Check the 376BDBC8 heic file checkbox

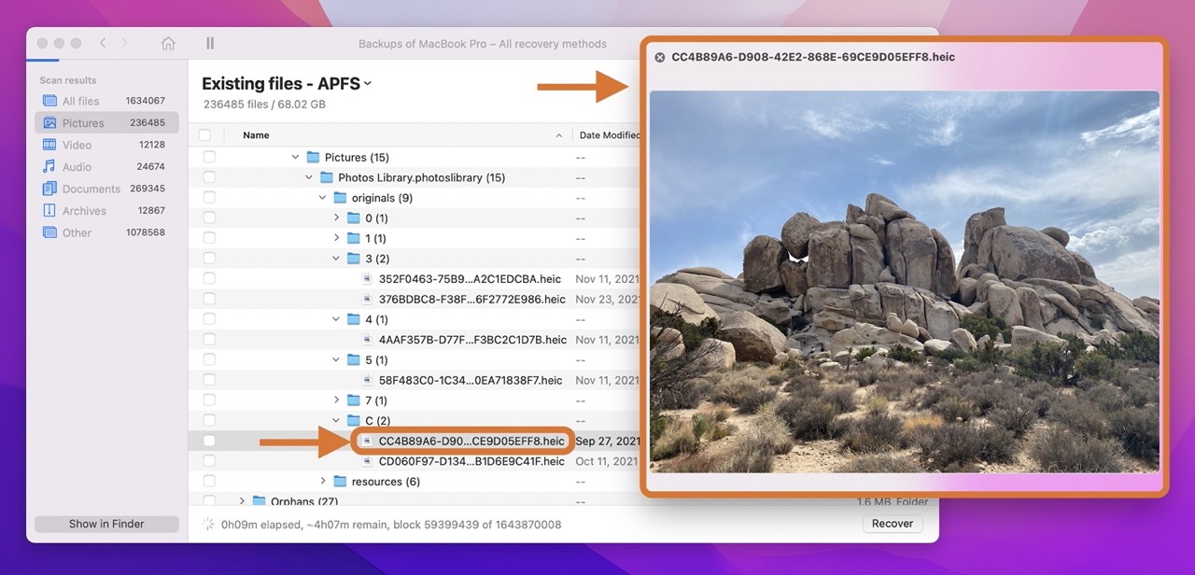[x=209, y=299]
